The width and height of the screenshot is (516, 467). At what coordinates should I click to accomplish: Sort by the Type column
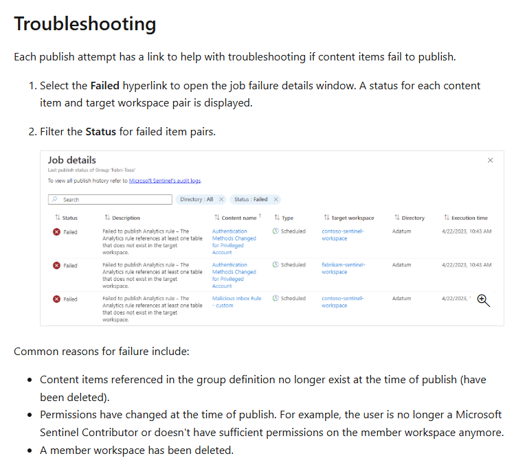point(283,218)
